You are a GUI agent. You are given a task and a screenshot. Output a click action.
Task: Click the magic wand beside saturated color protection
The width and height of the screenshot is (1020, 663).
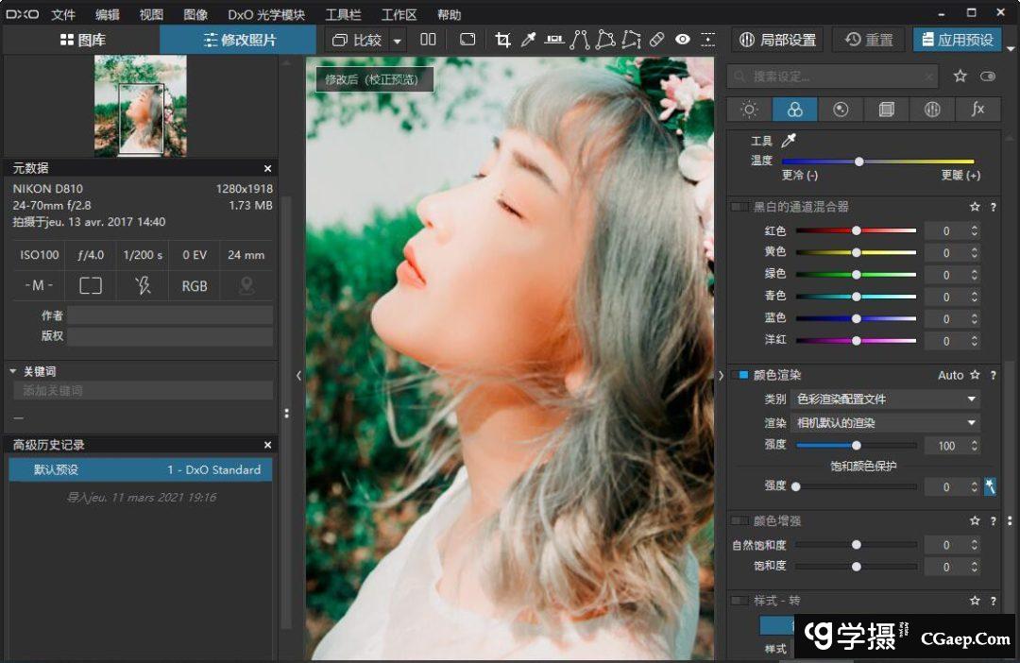coord(990,486)
